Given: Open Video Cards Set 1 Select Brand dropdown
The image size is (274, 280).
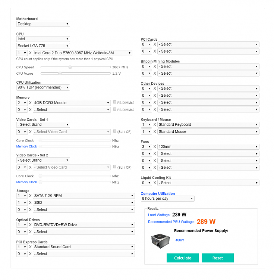Looking at the screenshot, I should pos(43,125).
